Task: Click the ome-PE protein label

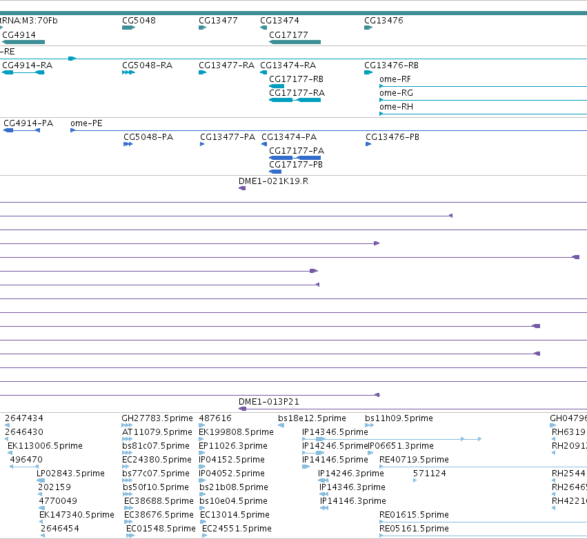Action: point(86,123)
